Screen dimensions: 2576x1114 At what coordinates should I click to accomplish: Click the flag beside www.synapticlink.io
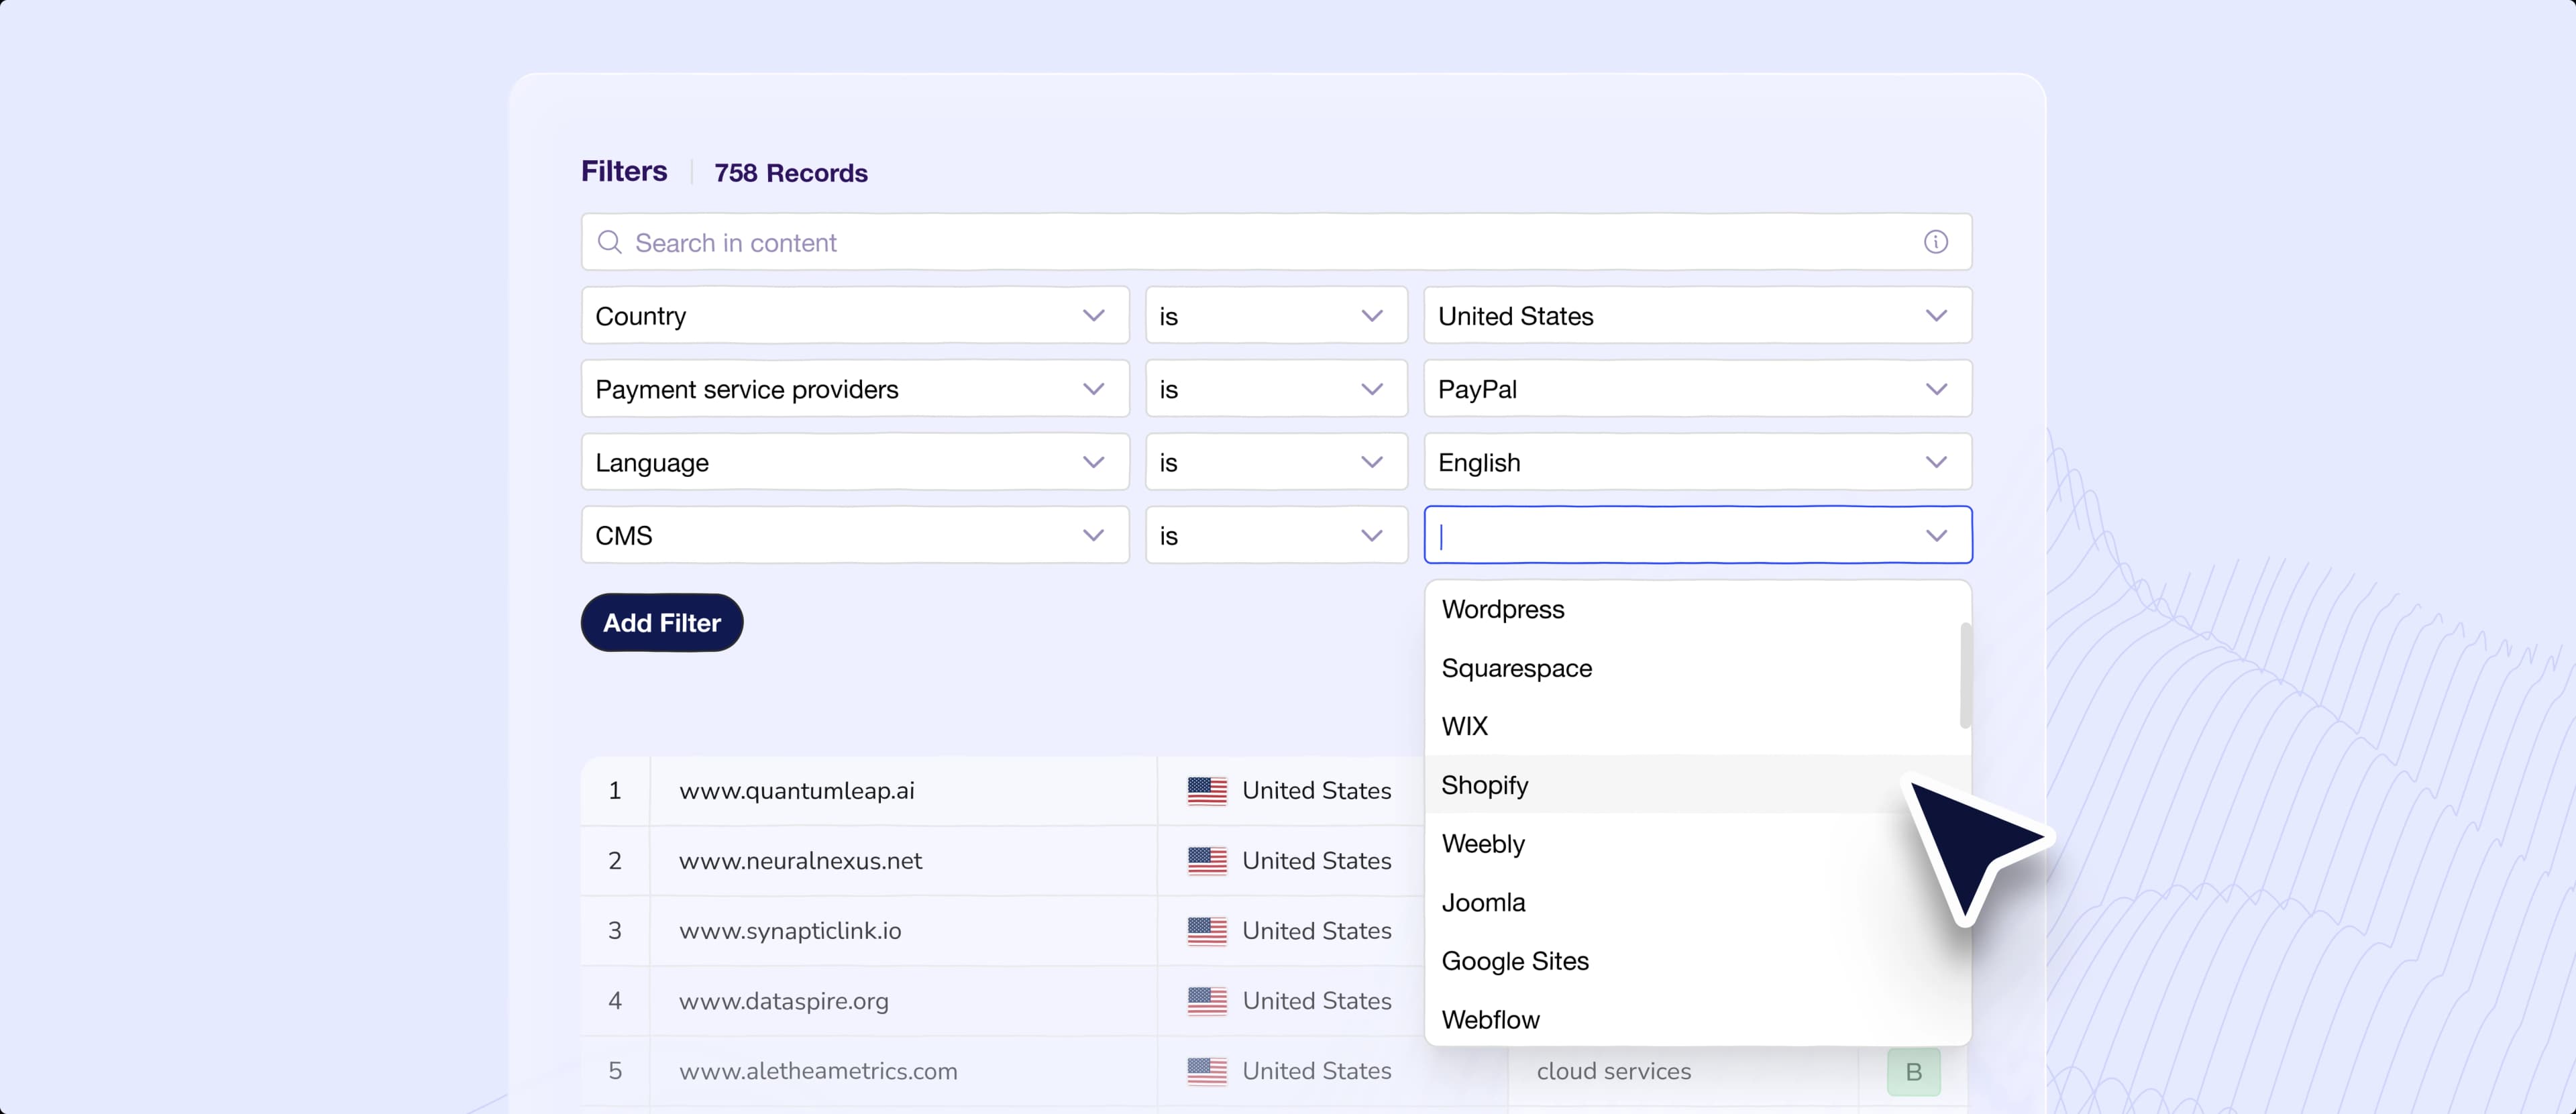(x=1209, y=931)
